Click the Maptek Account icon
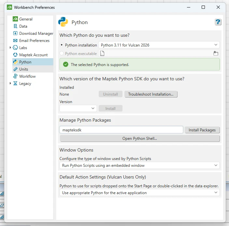 [15, 55]
